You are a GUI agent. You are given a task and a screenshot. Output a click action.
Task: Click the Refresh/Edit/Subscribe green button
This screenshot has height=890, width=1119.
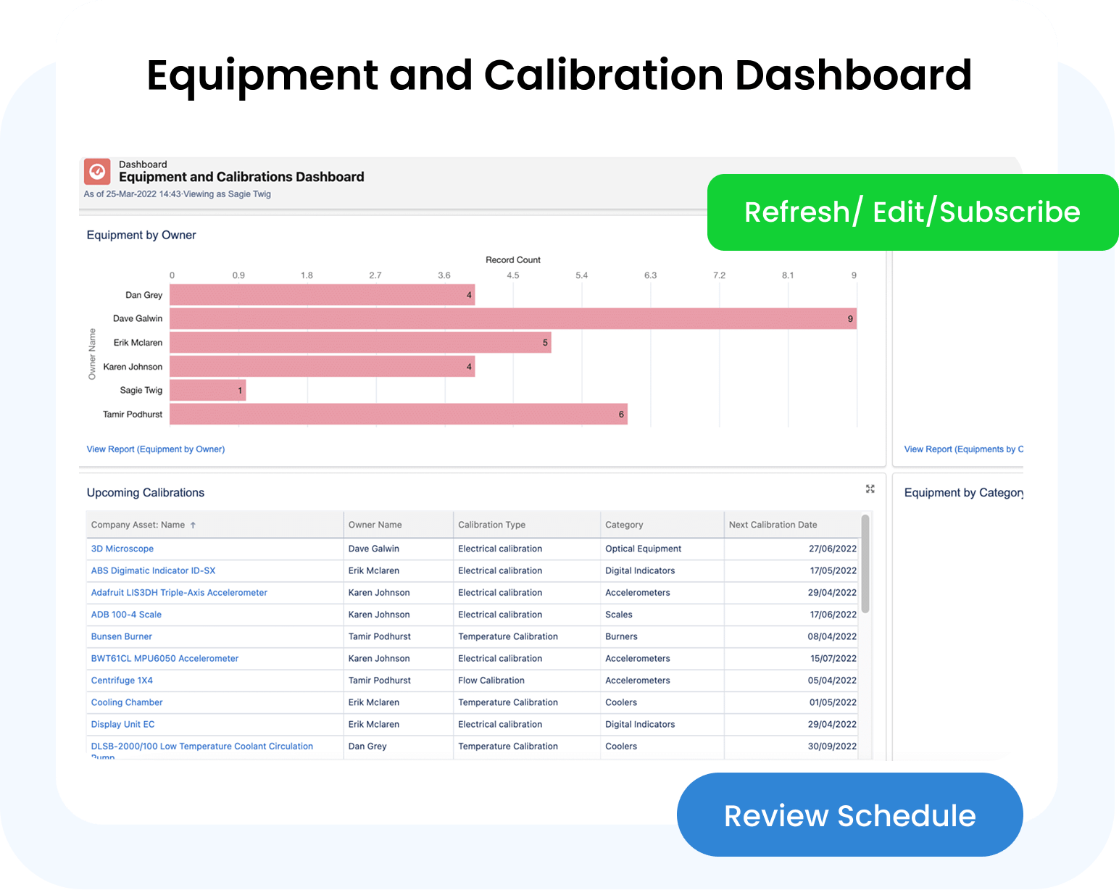tap(912, 212)
